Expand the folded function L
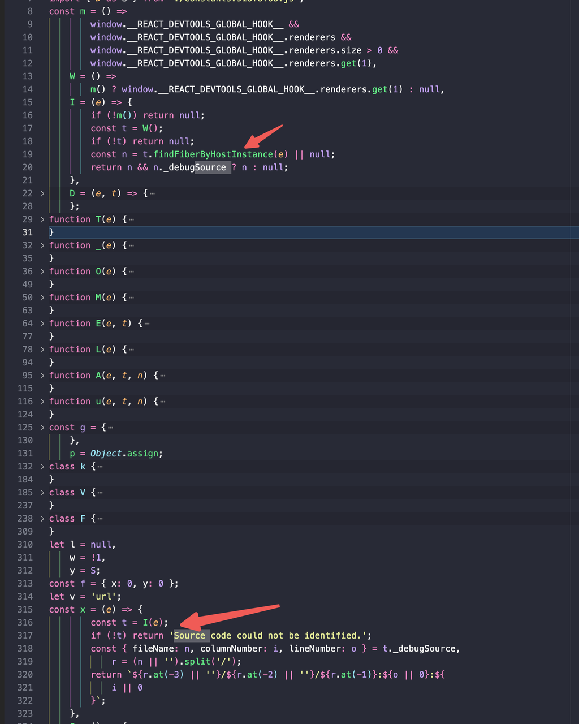Image resolution: width=579 pixels, height=724 pixels. coord(42,349)
